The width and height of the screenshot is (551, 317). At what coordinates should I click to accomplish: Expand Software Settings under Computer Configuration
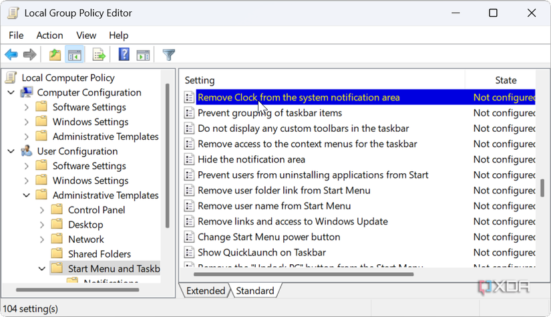(x=27, y=107)
